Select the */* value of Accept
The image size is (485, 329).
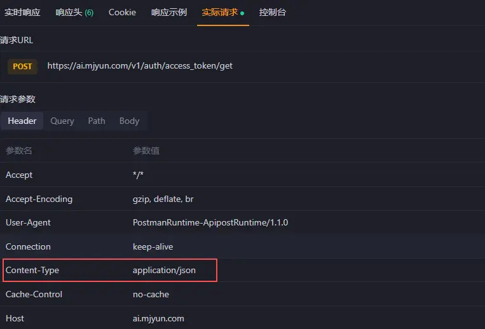click(138, 175)
